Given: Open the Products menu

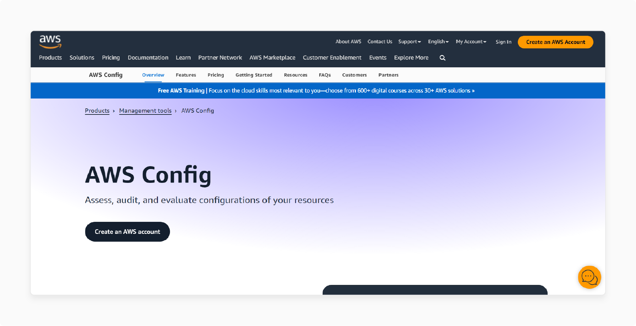Looking at the screenshot, I should click(50, 58).
